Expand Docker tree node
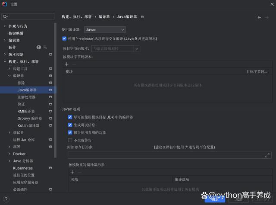This screenshot has width=276, height=205. 9,154
